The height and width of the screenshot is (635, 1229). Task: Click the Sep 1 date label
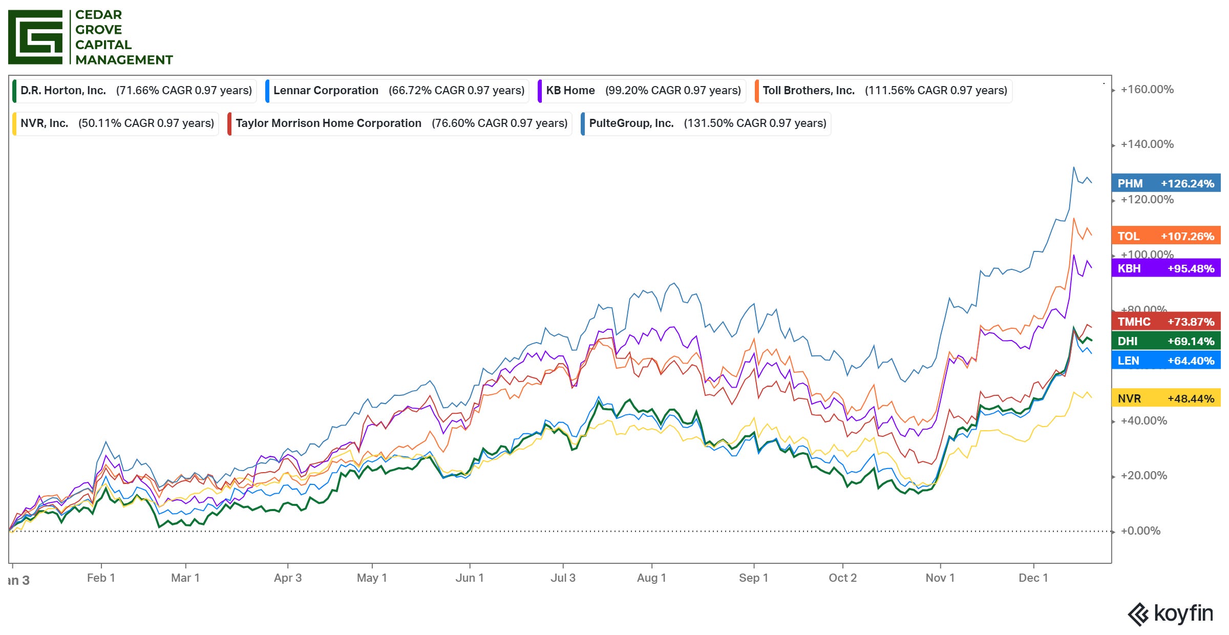click(x=753, y=578)
